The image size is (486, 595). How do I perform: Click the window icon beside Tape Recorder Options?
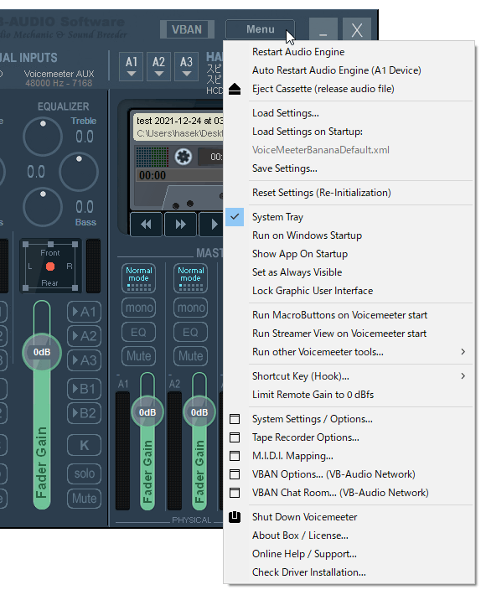tap(235, 437)
